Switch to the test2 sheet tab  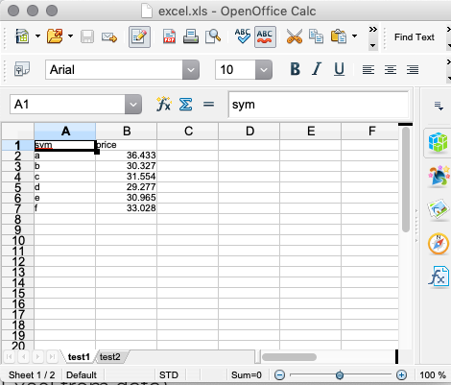point(110,357)
